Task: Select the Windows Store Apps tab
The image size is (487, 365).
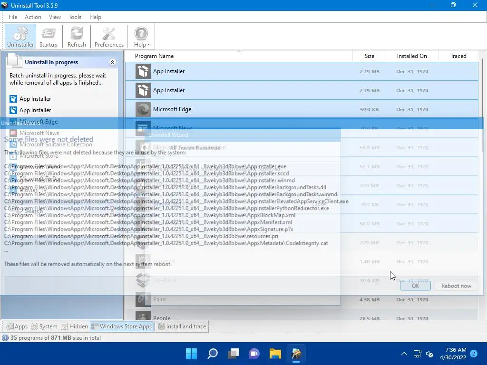Action: coord(122,327)
